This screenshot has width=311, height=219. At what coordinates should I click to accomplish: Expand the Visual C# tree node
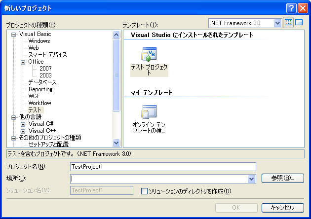(23, 124)
